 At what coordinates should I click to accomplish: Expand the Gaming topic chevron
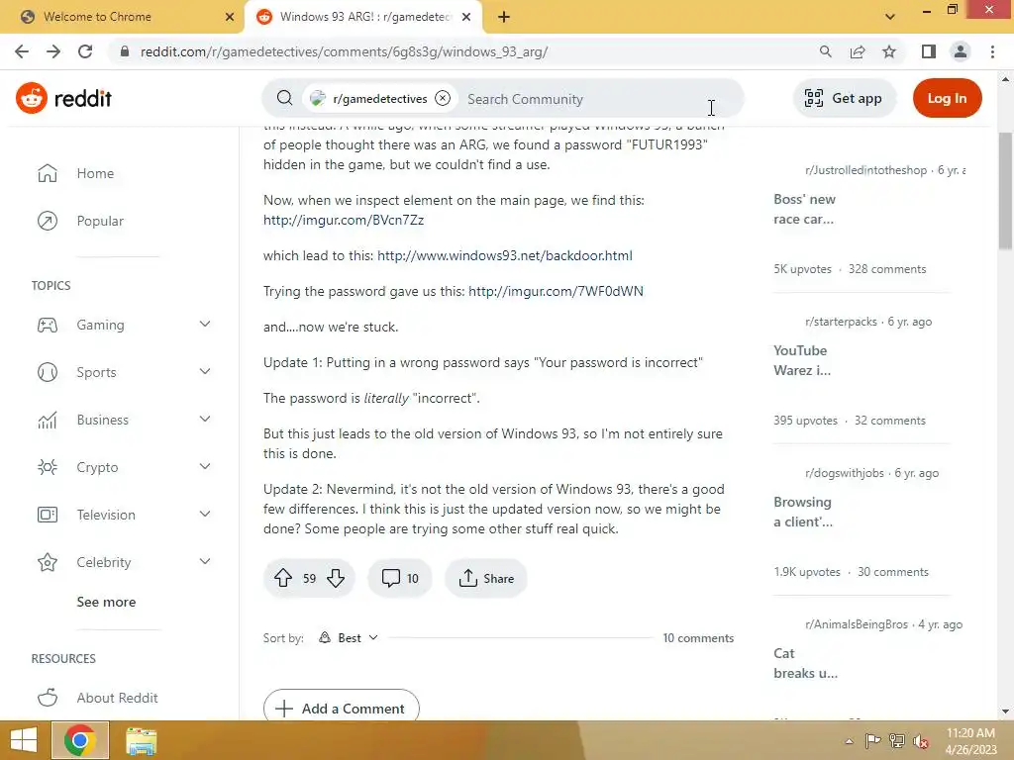coord(205,324)
